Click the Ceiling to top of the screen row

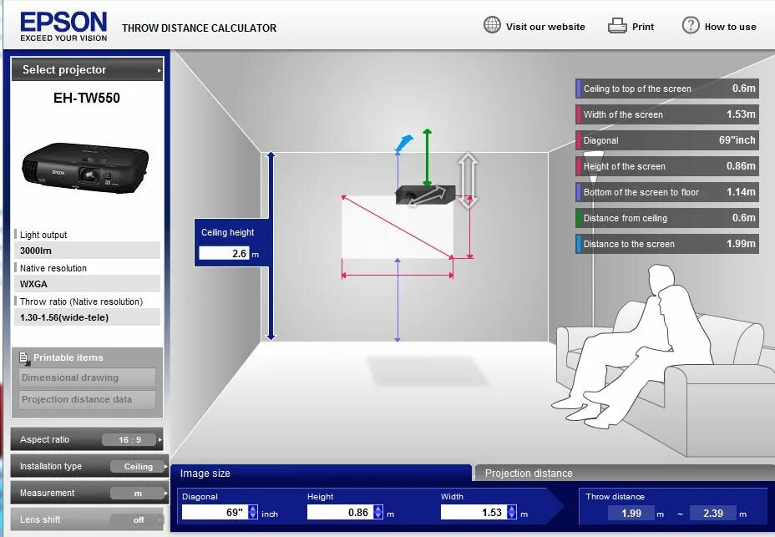pyautogui.click(x=667, y=89)
